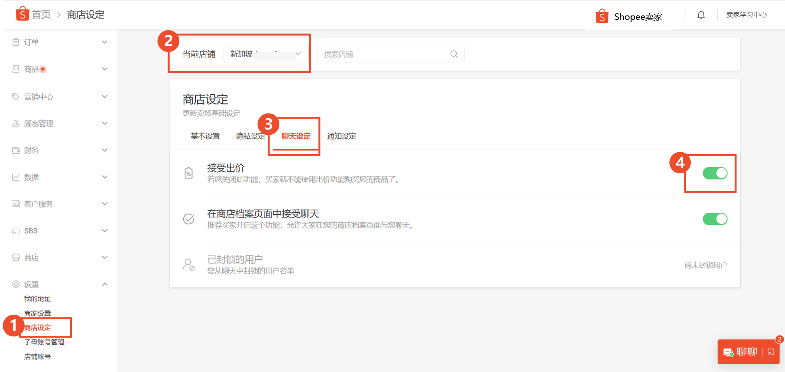
Task: Click the 尚未封锁用户 status text
Action: pos(706,265)
